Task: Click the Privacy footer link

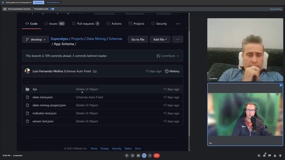Action: 105,148
